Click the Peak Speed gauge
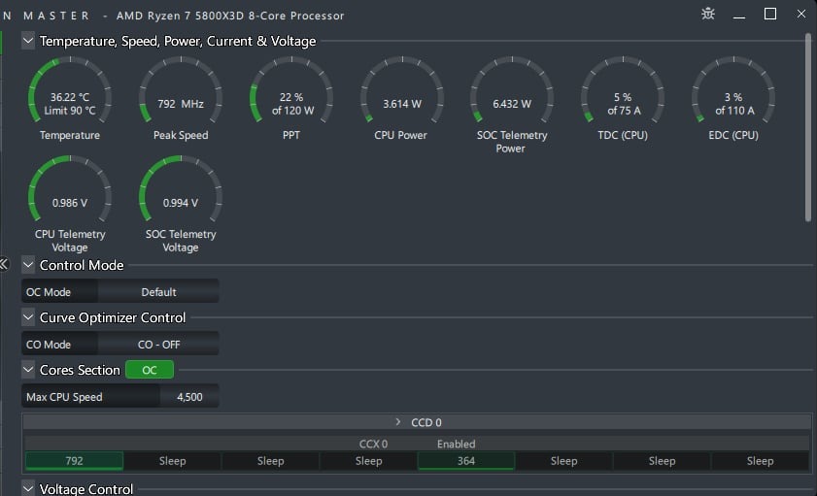This screenshot has height=496, width=817. coord(181,97)
